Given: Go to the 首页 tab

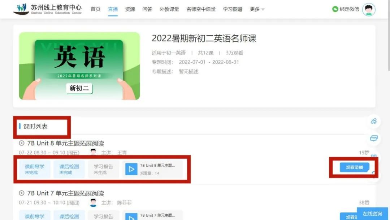Looking at the screenshot, I should click(96, 9).
